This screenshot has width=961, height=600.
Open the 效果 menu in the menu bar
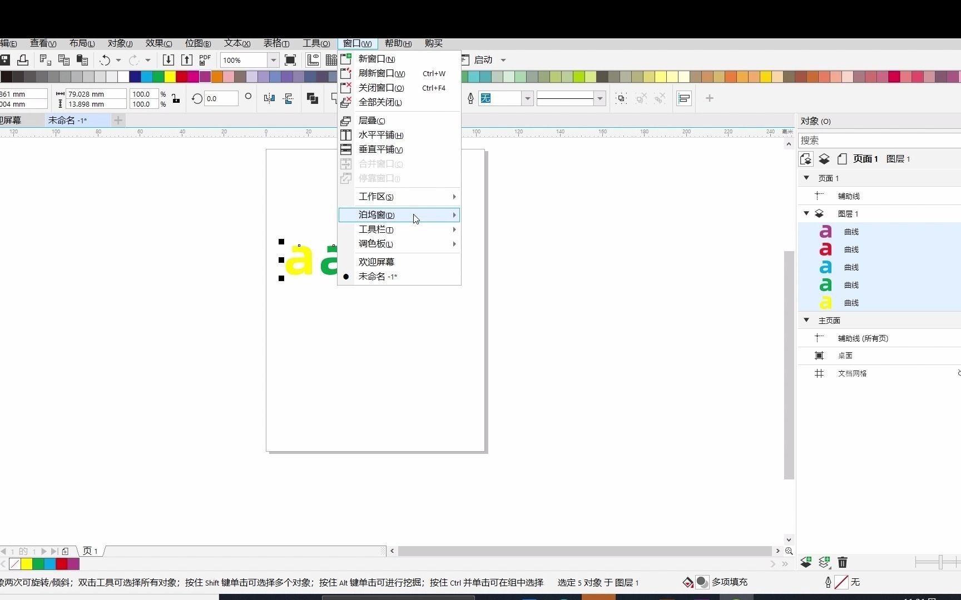point(159,43)
